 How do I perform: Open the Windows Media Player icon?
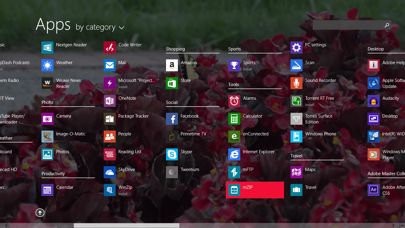click(374, 154)
